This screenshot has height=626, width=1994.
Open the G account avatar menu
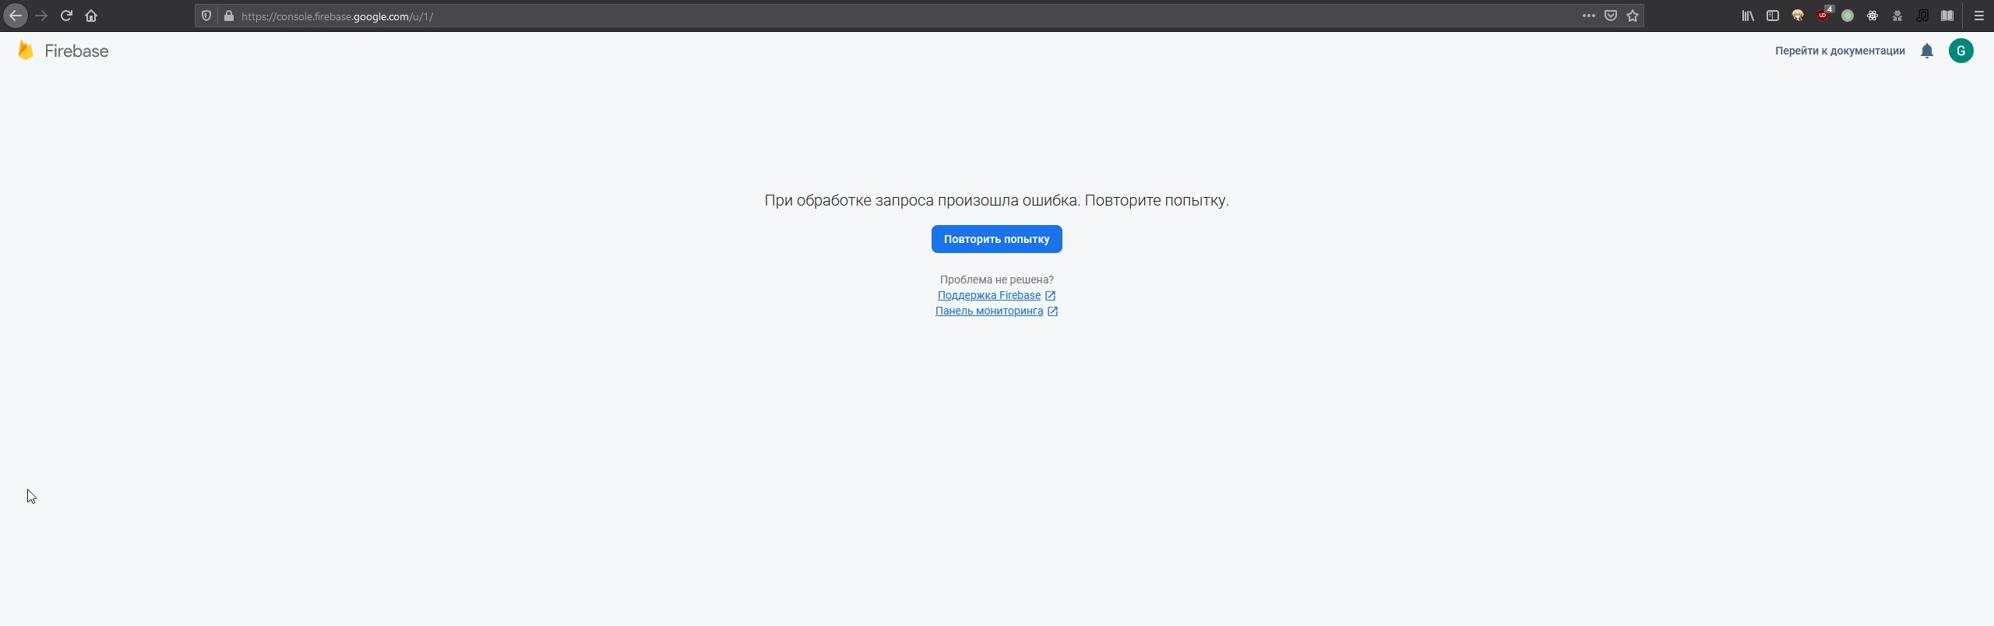pyautogui.click(x=1961, y=51)
